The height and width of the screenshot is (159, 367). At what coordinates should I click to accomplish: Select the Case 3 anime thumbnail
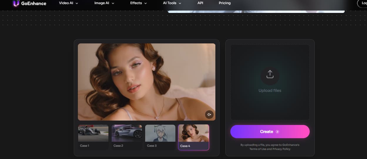pos(160,137)
